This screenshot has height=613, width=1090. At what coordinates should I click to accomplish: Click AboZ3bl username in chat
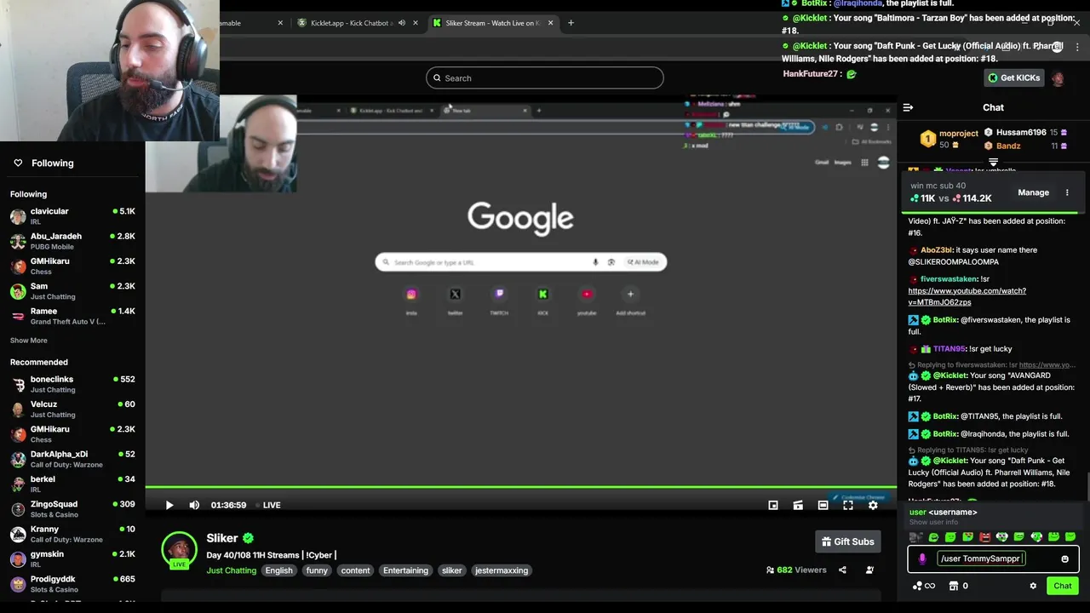937,250
